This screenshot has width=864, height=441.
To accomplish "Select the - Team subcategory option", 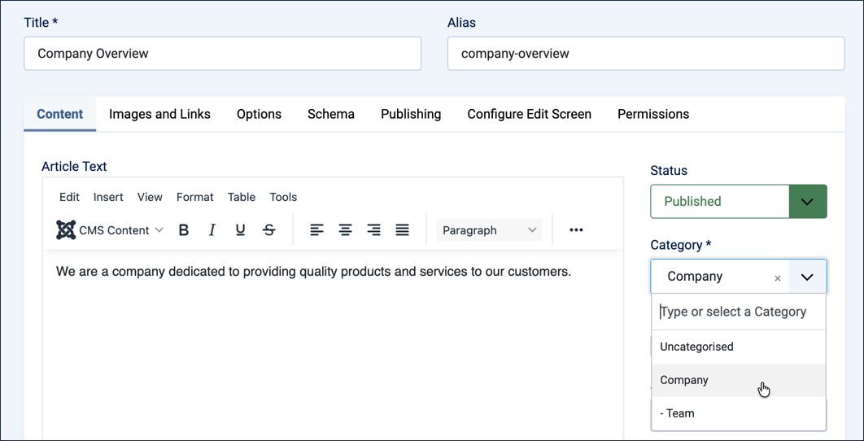I will (739, 413).
